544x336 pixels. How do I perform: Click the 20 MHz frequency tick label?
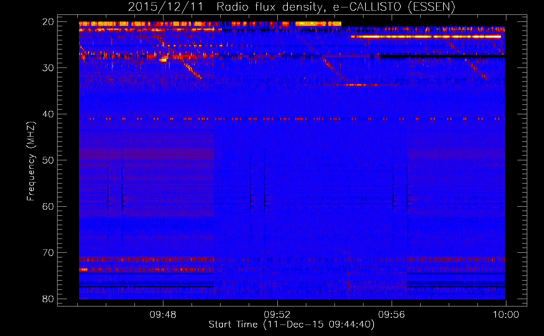(48, 22)
